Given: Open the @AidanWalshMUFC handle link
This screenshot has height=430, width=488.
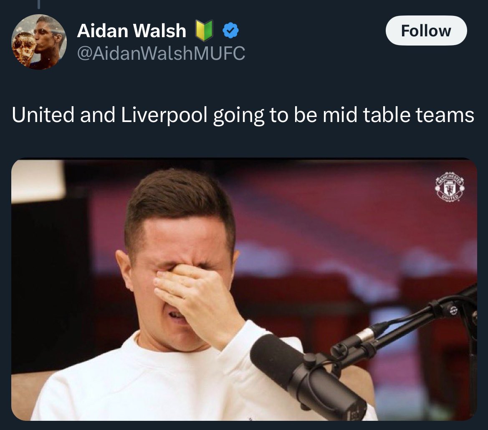Looking at the screenshot, I should [x=161, y=53].
